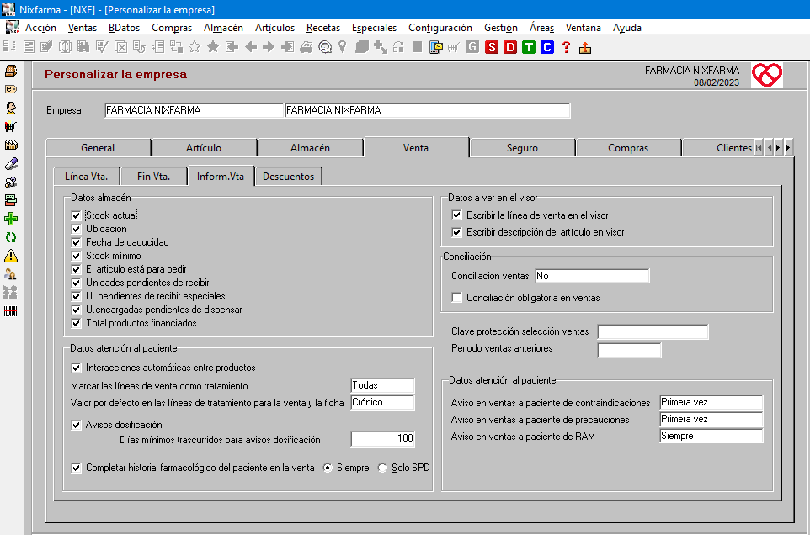Click the printer toolbar icon
The height and width of the screenshot is (535, 810).
tap(306, 47)
